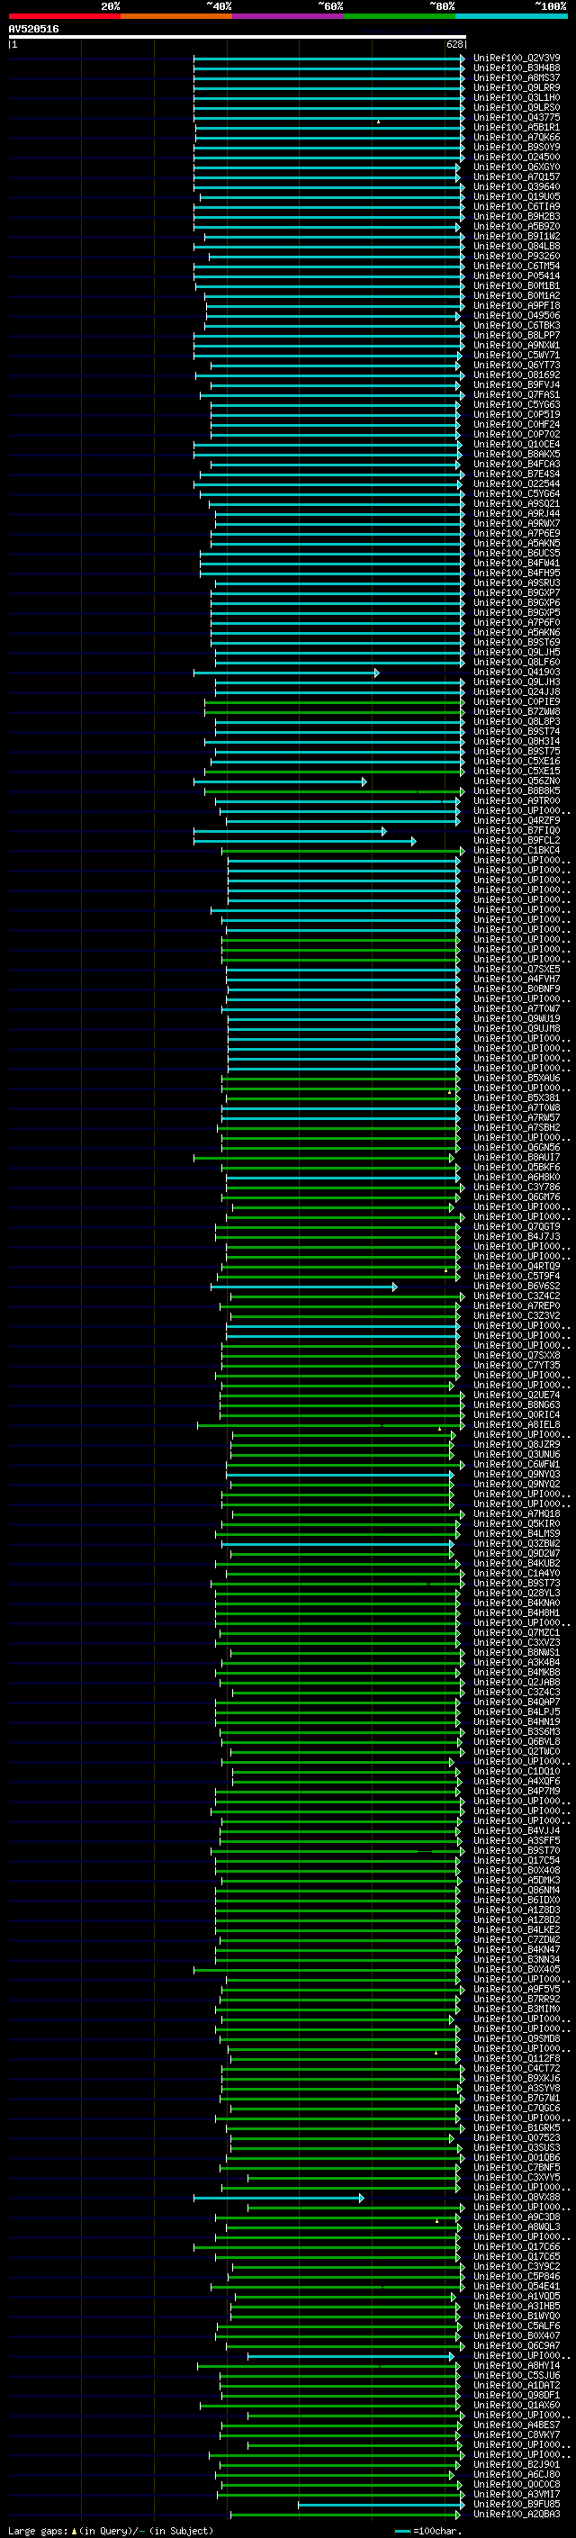Click the UniRef100_B3NN34 label
Screen dimensions: 576x2538
click(x=517, y=1960)
